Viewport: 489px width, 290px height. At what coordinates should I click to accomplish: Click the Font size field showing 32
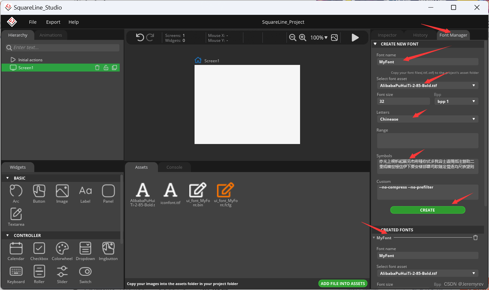pyautogui.click(x=403, y=101)
